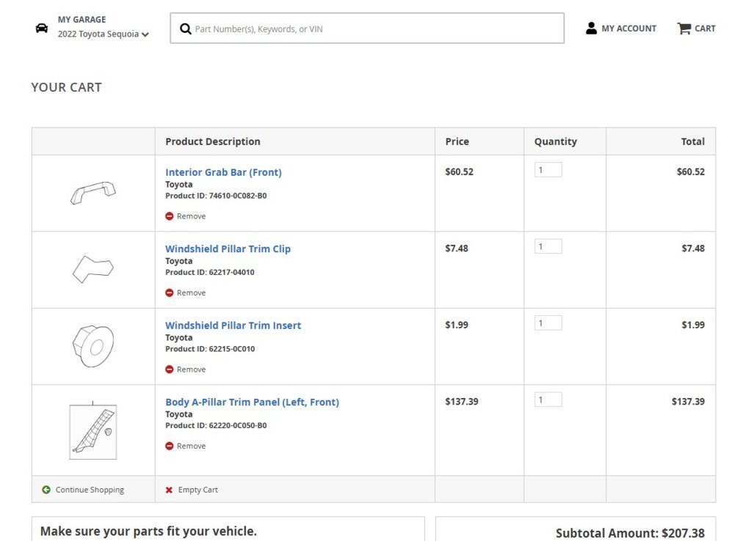Click red remove icon for Trim Insert

[169, 369]
